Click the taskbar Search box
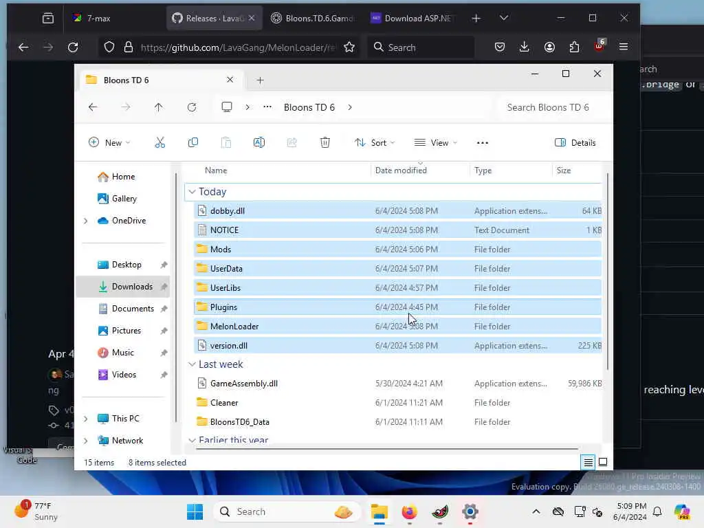704x528 pixels. pyautogui.click(x=287, y=511)
